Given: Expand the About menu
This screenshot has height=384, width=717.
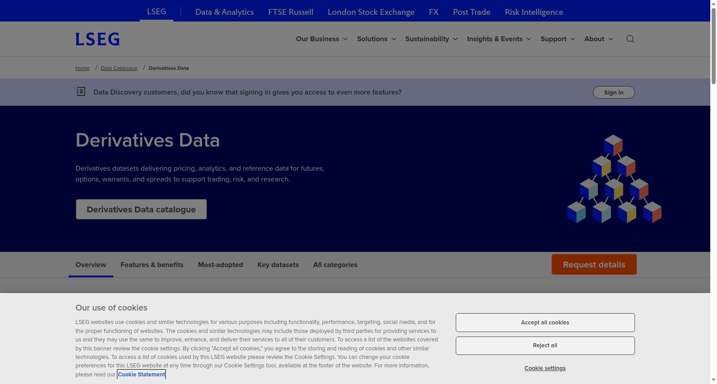Looking at the screenshot, I should (599, 39).
